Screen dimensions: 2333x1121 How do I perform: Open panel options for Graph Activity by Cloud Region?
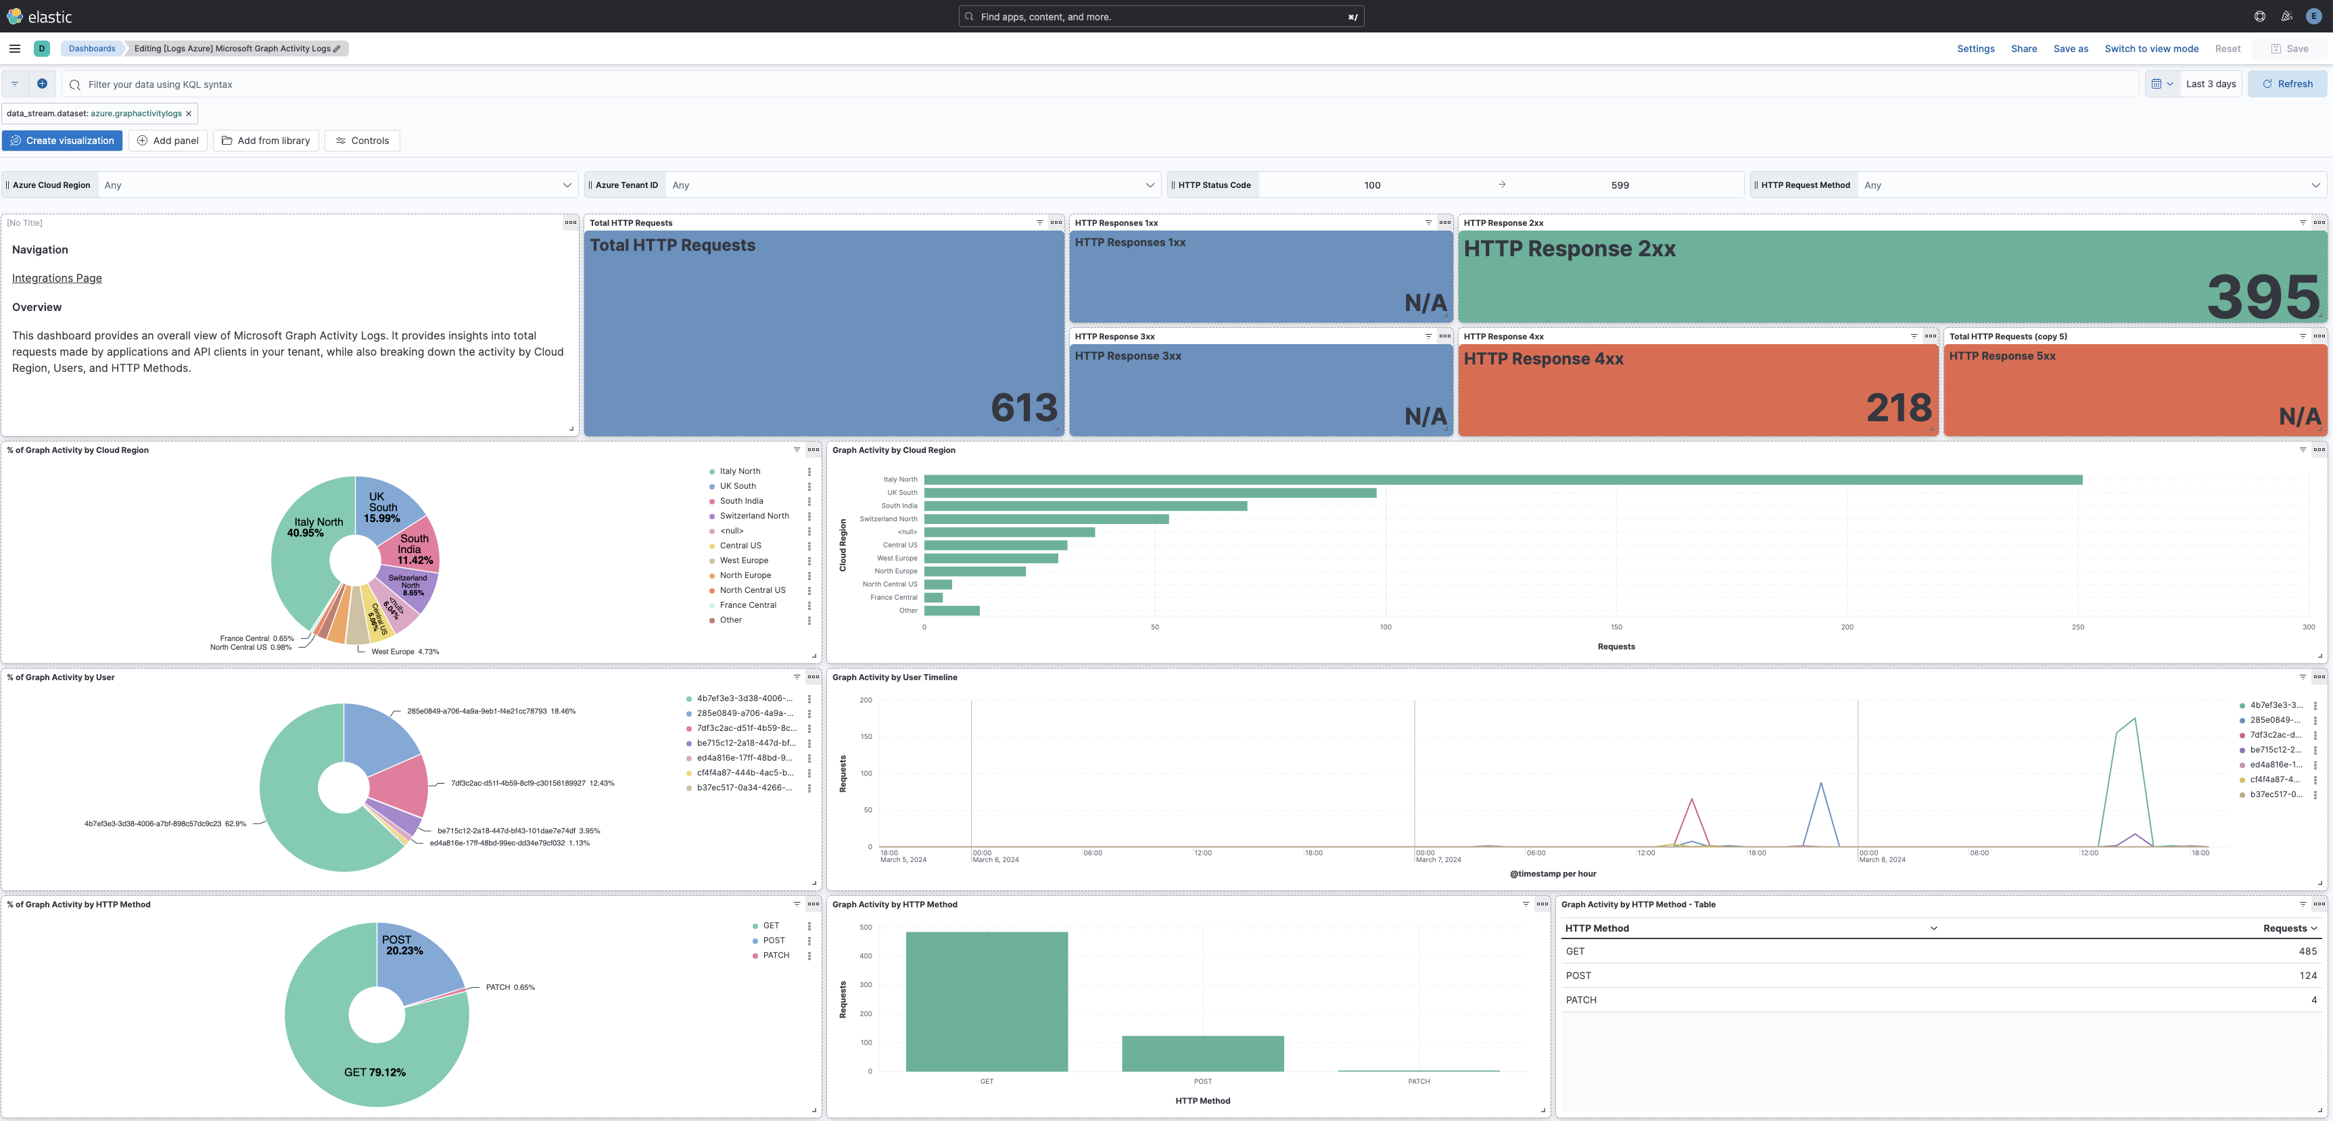tap(2317, 449)
